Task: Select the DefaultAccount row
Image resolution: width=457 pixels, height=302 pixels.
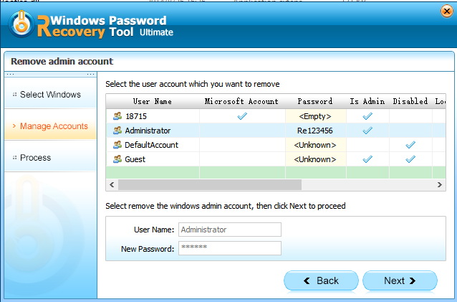Action: tap(276, 145)
